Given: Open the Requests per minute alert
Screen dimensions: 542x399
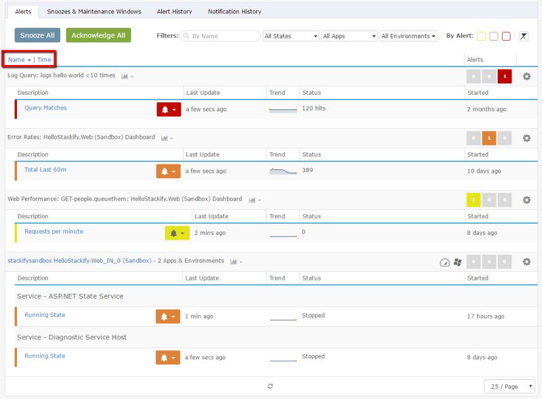Looking at the screenshot, I should (x=54, y=231).
